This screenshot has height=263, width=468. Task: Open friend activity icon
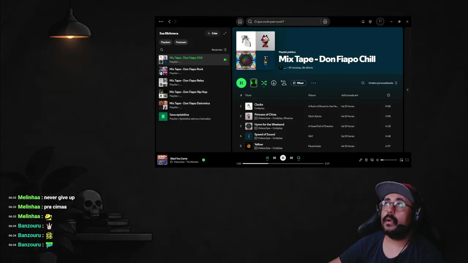[x=370, y=22]
